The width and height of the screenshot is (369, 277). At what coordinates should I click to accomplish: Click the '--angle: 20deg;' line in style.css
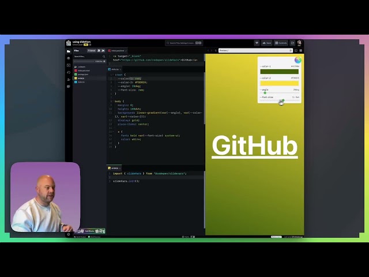[x=129, y=86]
